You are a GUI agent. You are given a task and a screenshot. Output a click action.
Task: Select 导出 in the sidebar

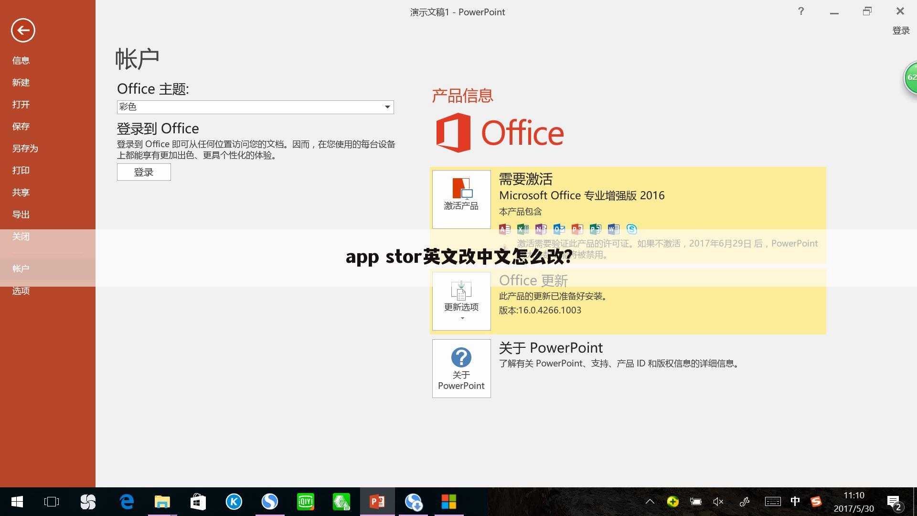[x=21, y=215]
